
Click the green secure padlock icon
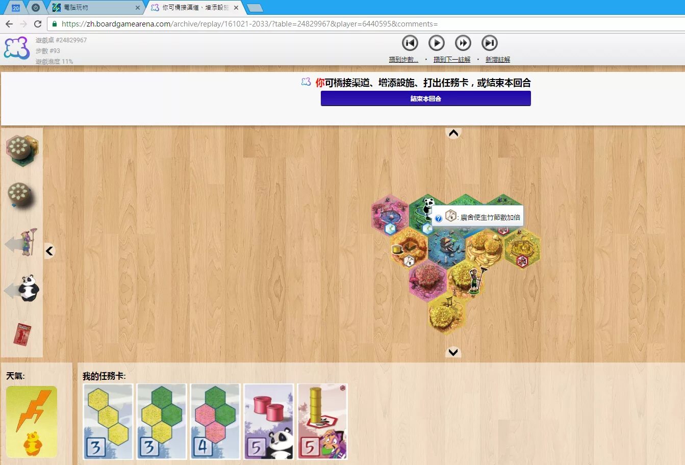click(x=55, y=24)
